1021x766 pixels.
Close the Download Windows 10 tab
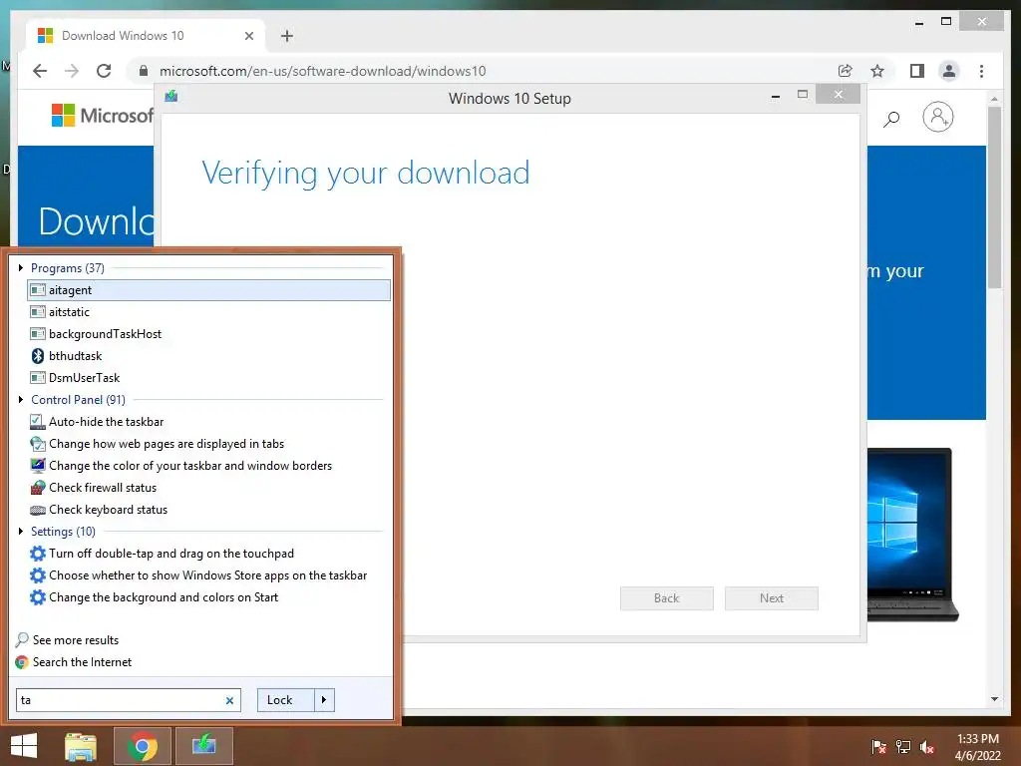(x=248, y=36)
